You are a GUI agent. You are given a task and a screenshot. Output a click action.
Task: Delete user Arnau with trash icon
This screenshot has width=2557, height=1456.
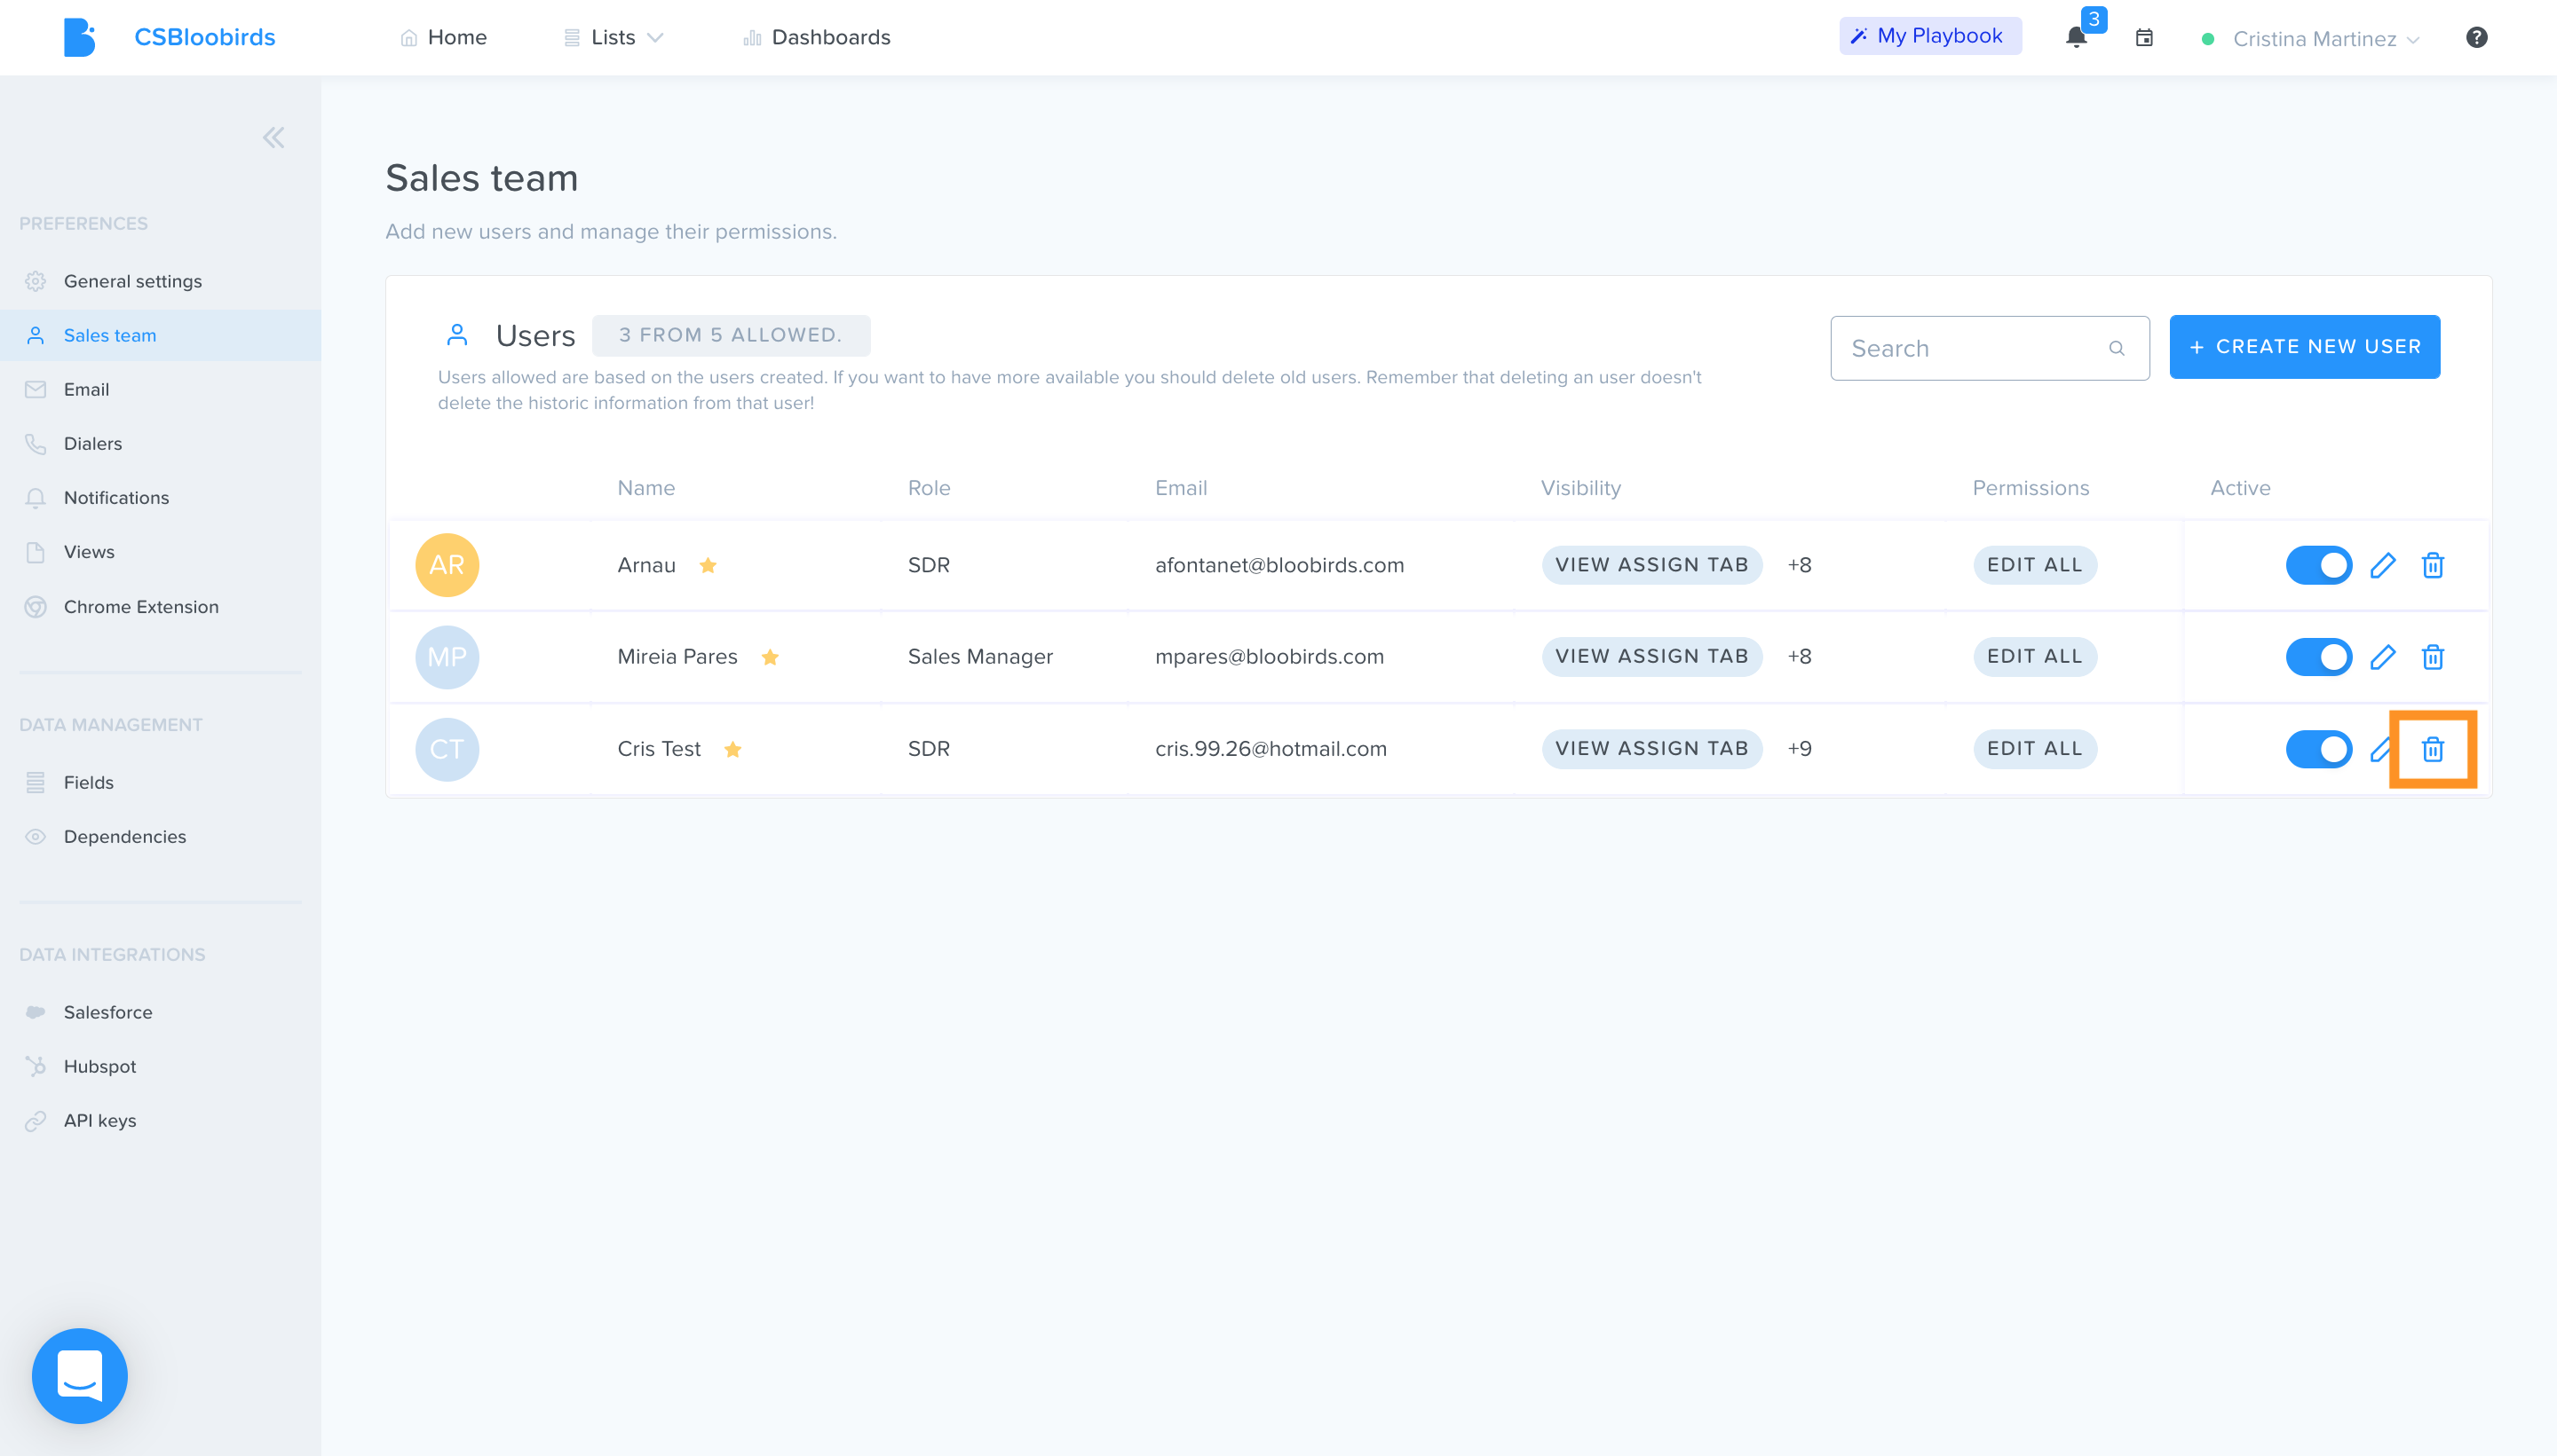2433,565
